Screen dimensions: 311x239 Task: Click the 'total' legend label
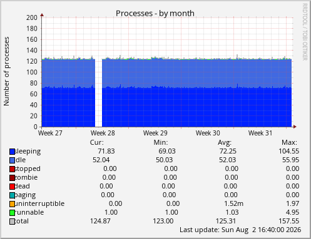coord(22,221)
